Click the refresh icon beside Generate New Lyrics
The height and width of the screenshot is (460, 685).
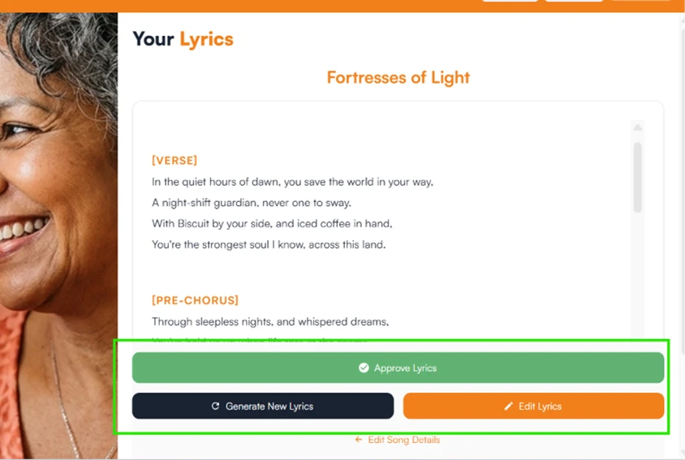point(215,406)
